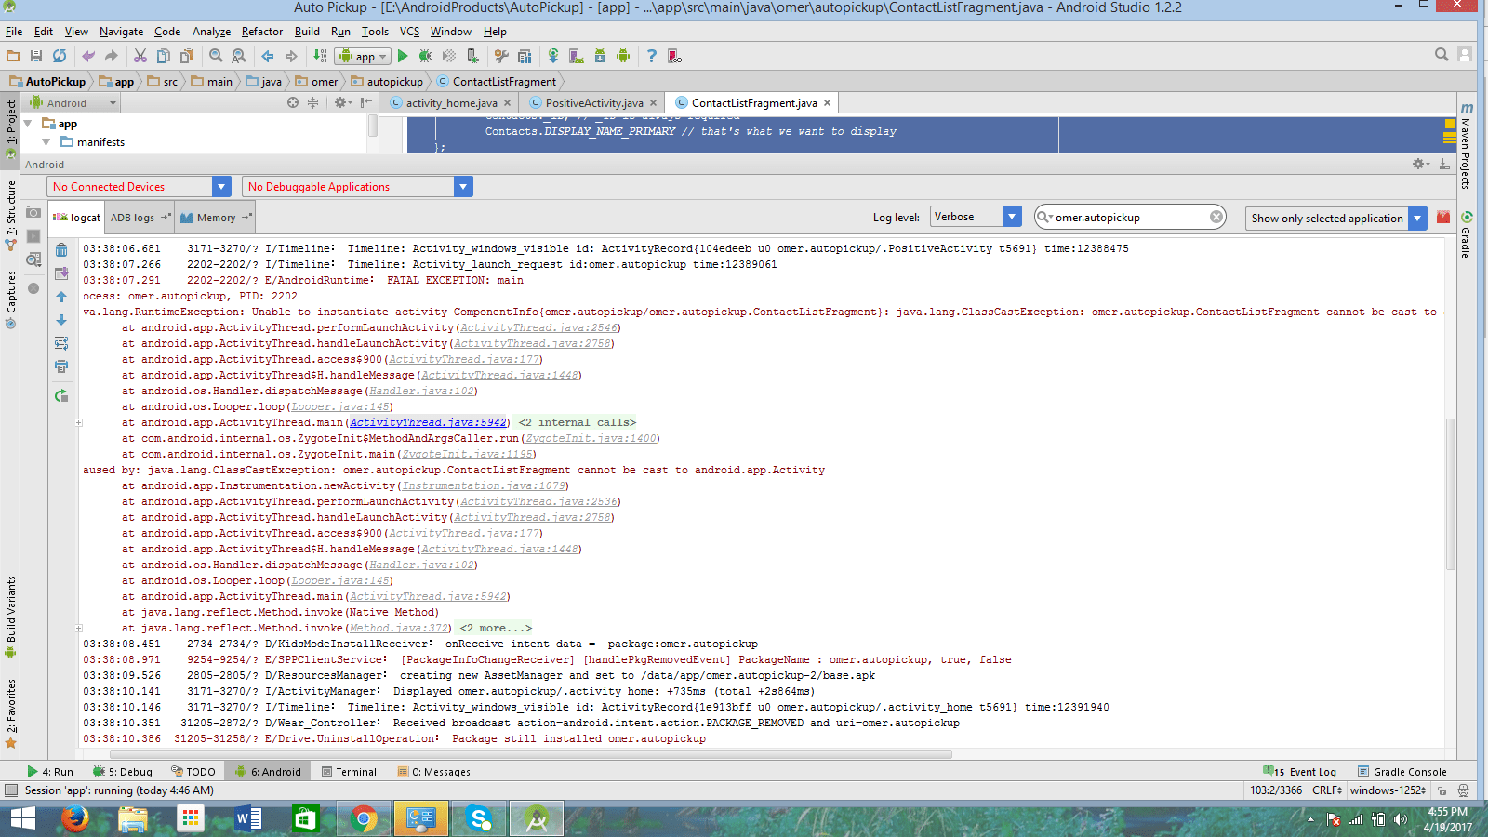This screenshot has width=1488, height=837.
Task: Attach debugger to Android process
Action: point(472,56)
